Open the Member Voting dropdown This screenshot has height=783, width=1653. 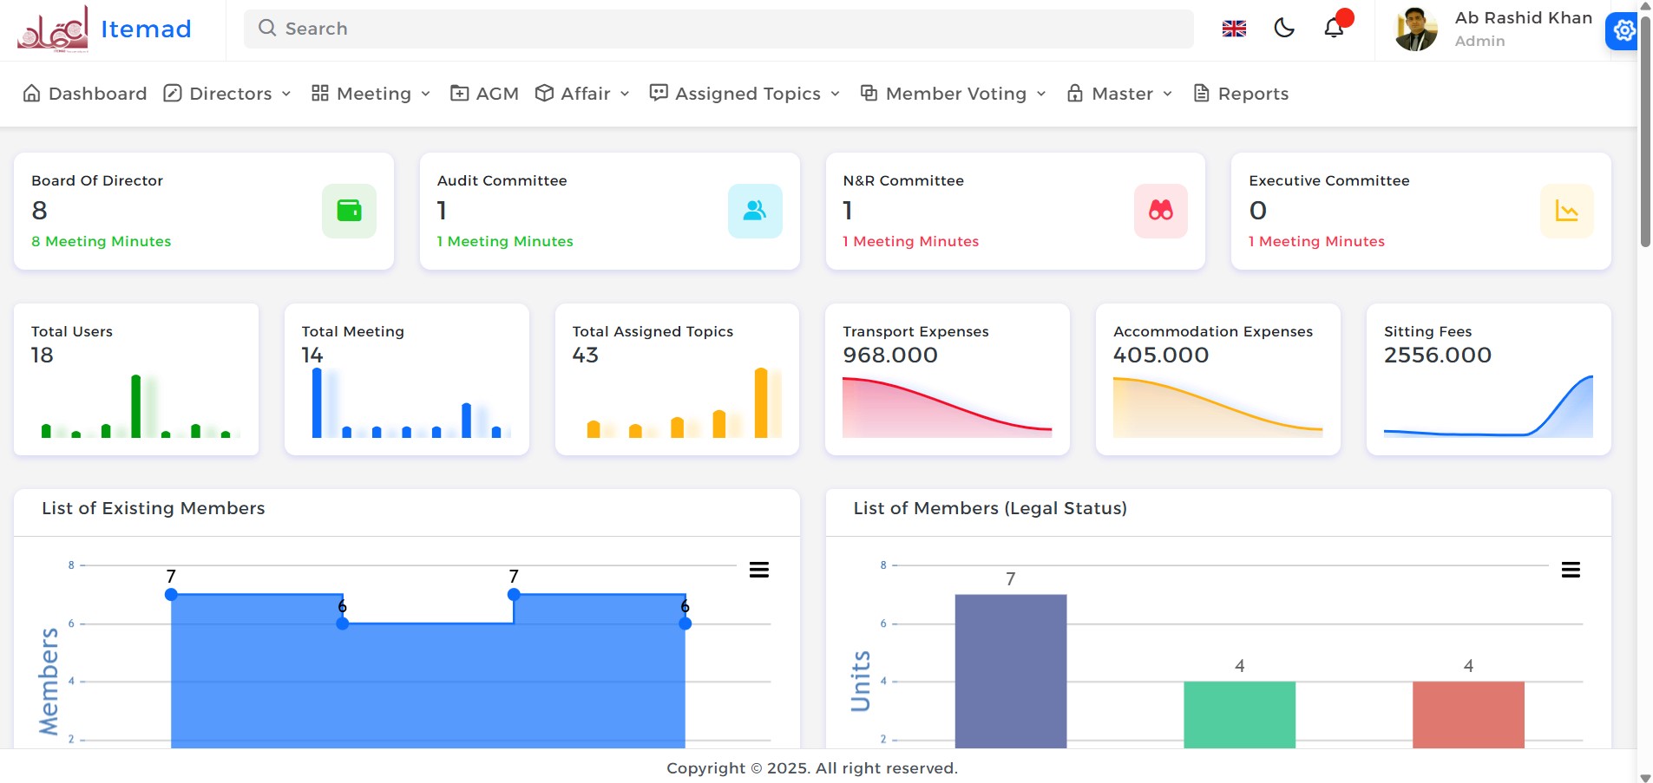954,94
